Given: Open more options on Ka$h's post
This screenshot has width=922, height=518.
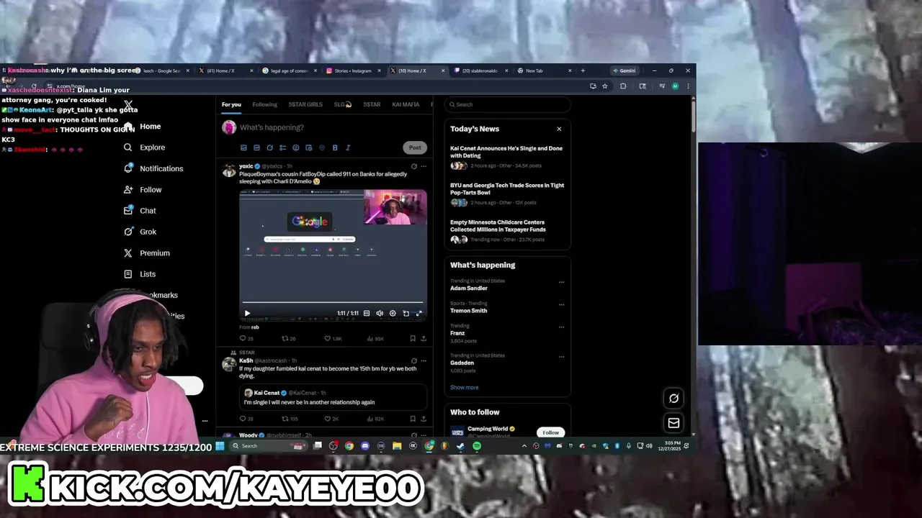Looking at the screenshot, I should pos(424,360).
